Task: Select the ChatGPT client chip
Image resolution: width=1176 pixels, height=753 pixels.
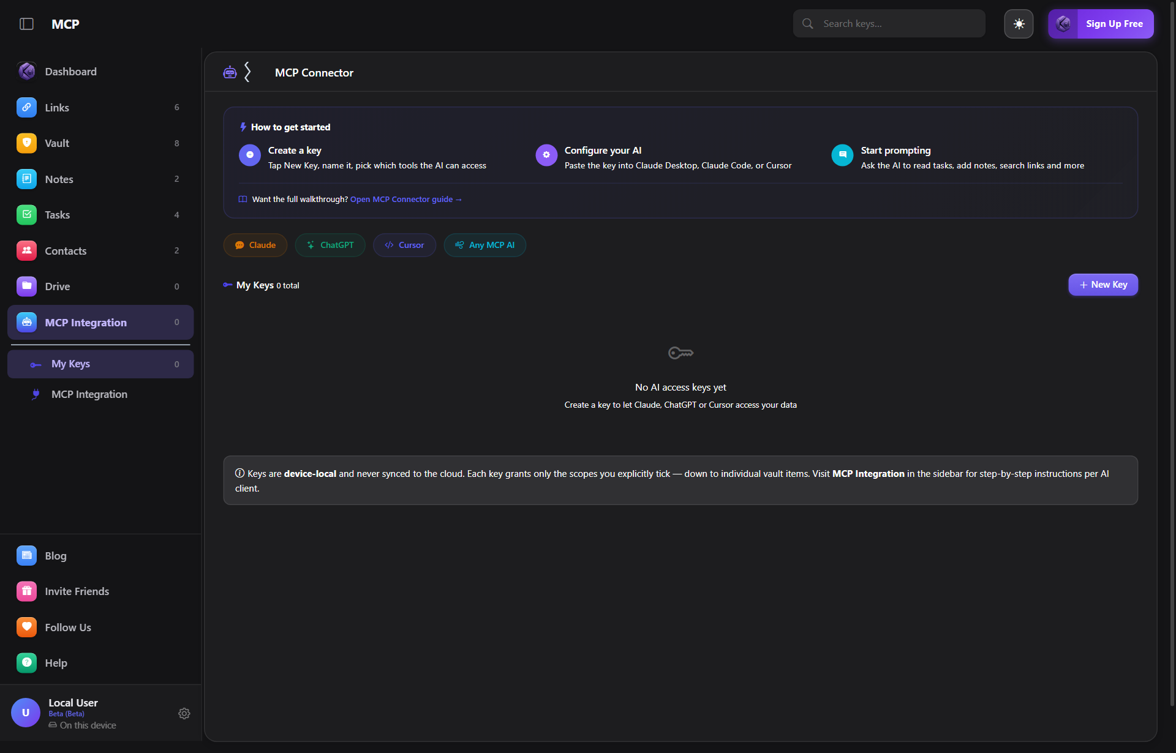Action: click(x=330, y=245)
